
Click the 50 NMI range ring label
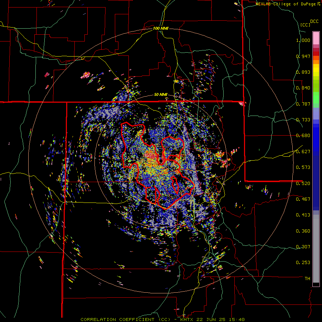tap(161, 95)
